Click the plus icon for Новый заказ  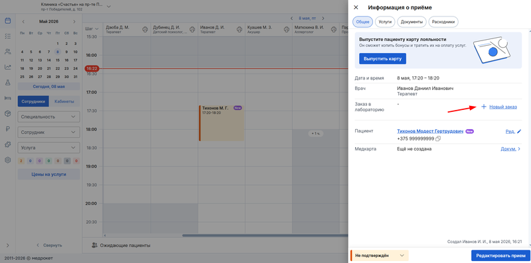tap(484, 107)
